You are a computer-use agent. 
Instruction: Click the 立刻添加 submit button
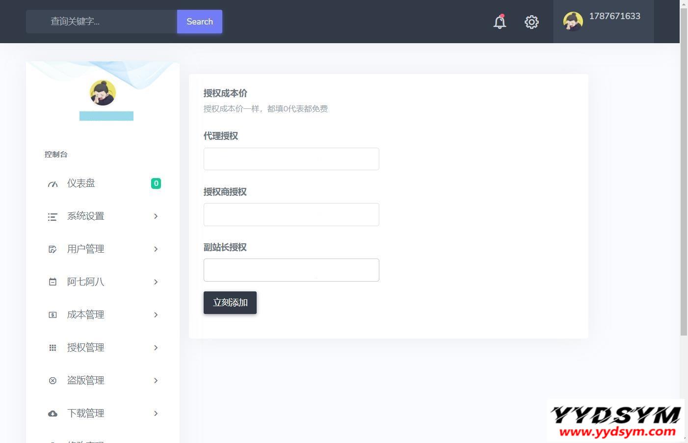[x=230, y=303]
